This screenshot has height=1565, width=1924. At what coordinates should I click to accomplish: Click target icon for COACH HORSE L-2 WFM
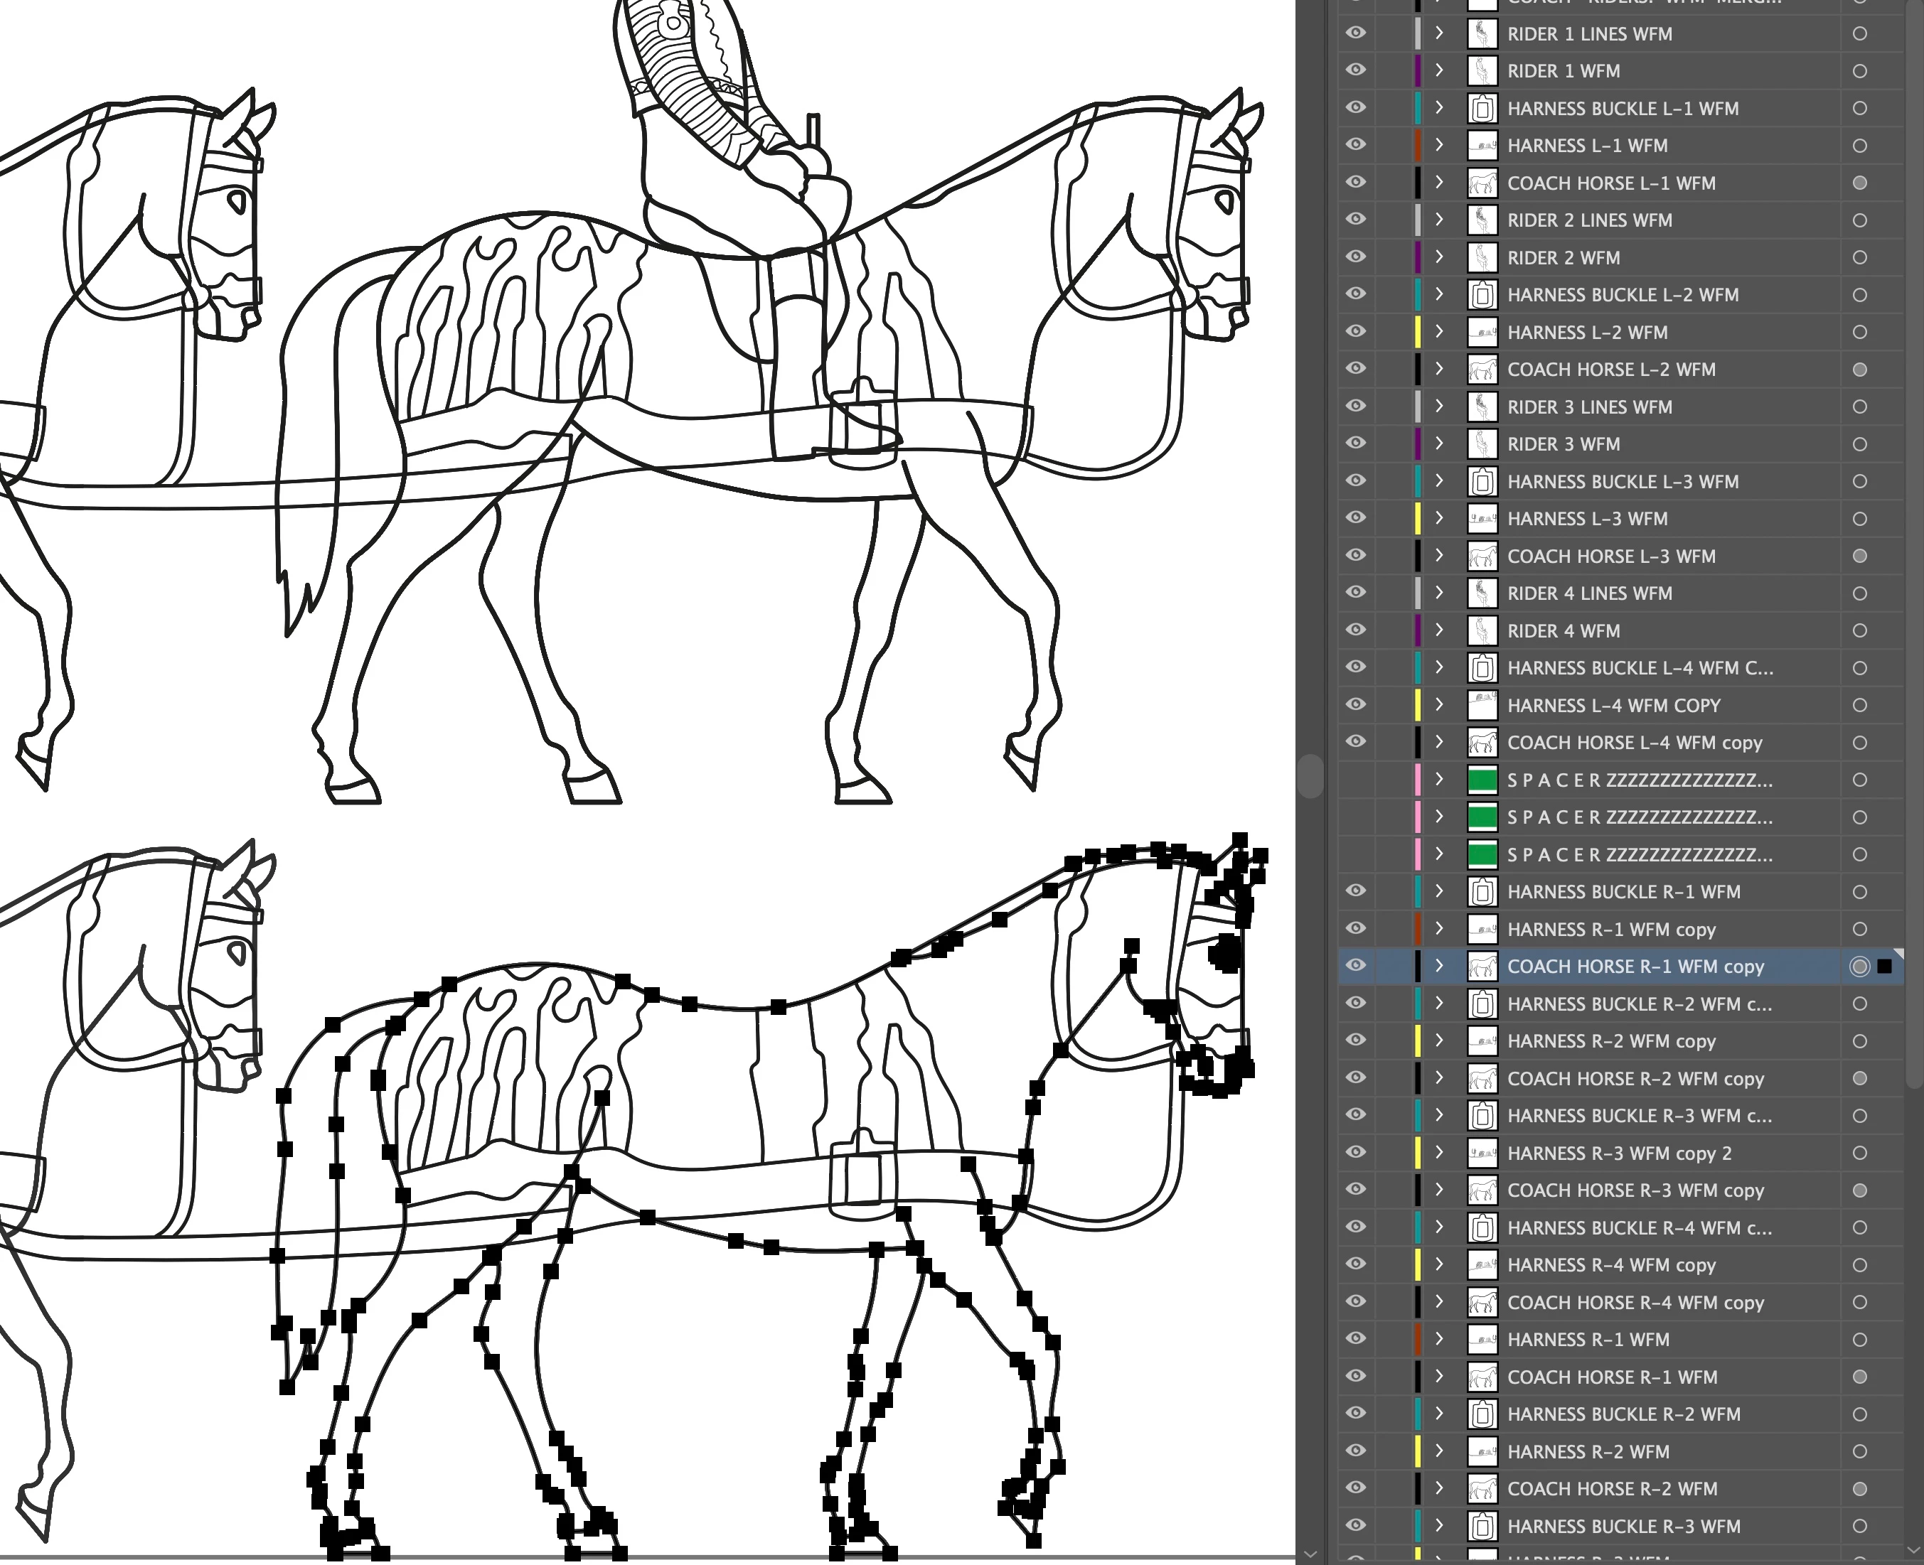pos(1859,370)
